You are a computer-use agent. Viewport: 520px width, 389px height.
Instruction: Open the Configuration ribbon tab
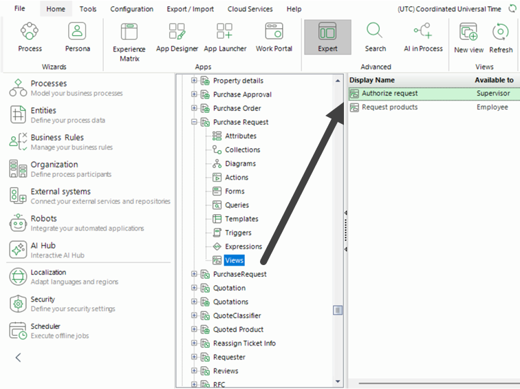tap(131, 9)
